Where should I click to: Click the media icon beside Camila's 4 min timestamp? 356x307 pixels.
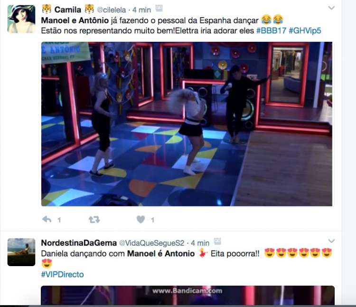tap(159, 9)
